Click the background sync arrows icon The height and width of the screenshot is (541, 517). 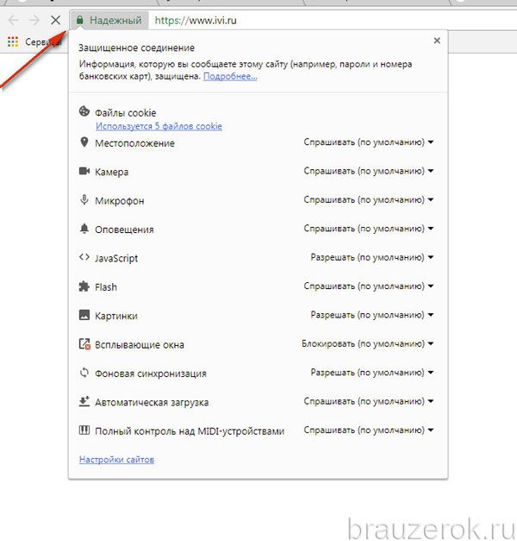click(x=84, y=373)
